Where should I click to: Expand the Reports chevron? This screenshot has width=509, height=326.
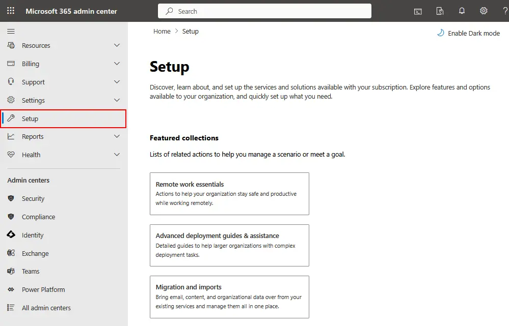coord(117,136)
